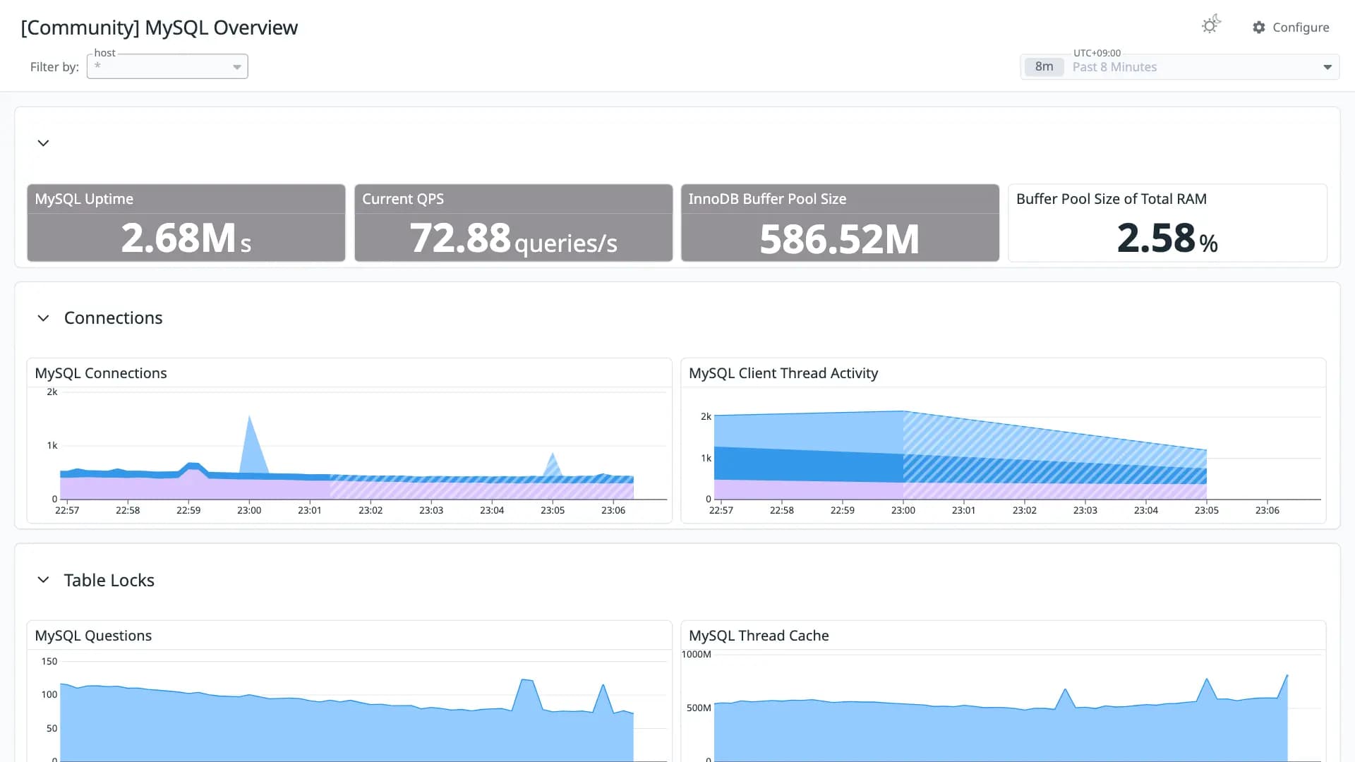Click the MySQL Thread Cache graph title

759,636
